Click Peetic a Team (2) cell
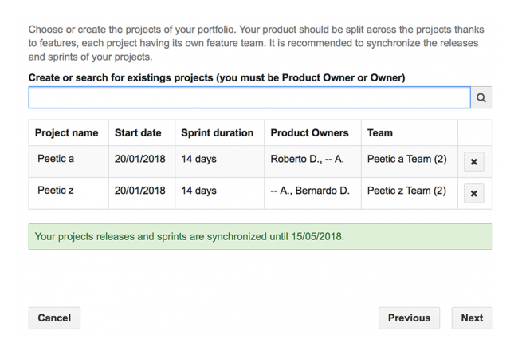The height and width of the screenshot is (355, 518). coord(406,160)
